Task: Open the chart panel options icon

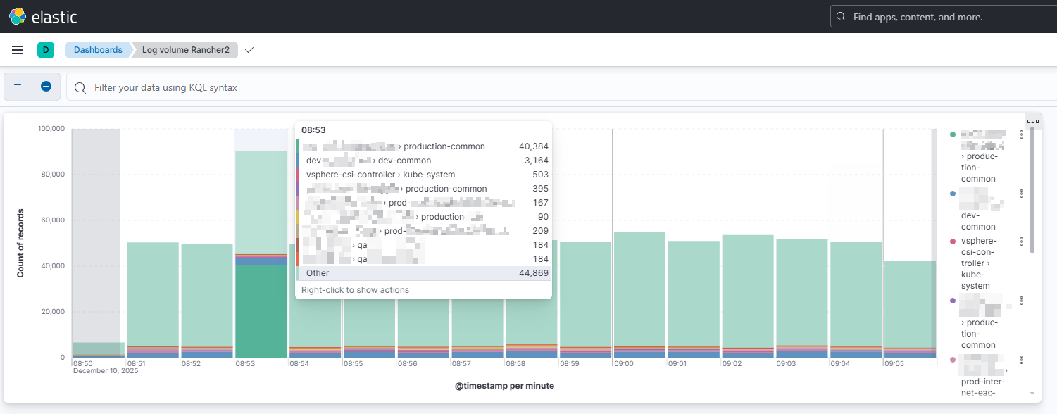Action: click(x=1033, y=120)
